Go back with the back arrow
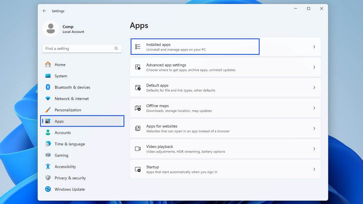The image size is (363, 204). [44, 11]
